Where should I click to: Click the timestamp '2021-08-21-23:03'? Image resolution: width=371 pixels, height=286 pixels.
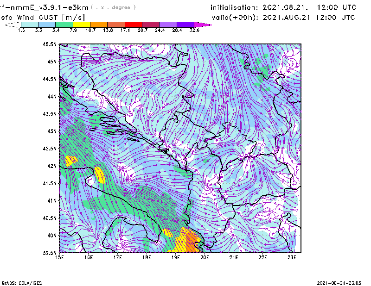click(x=339, y=283)
